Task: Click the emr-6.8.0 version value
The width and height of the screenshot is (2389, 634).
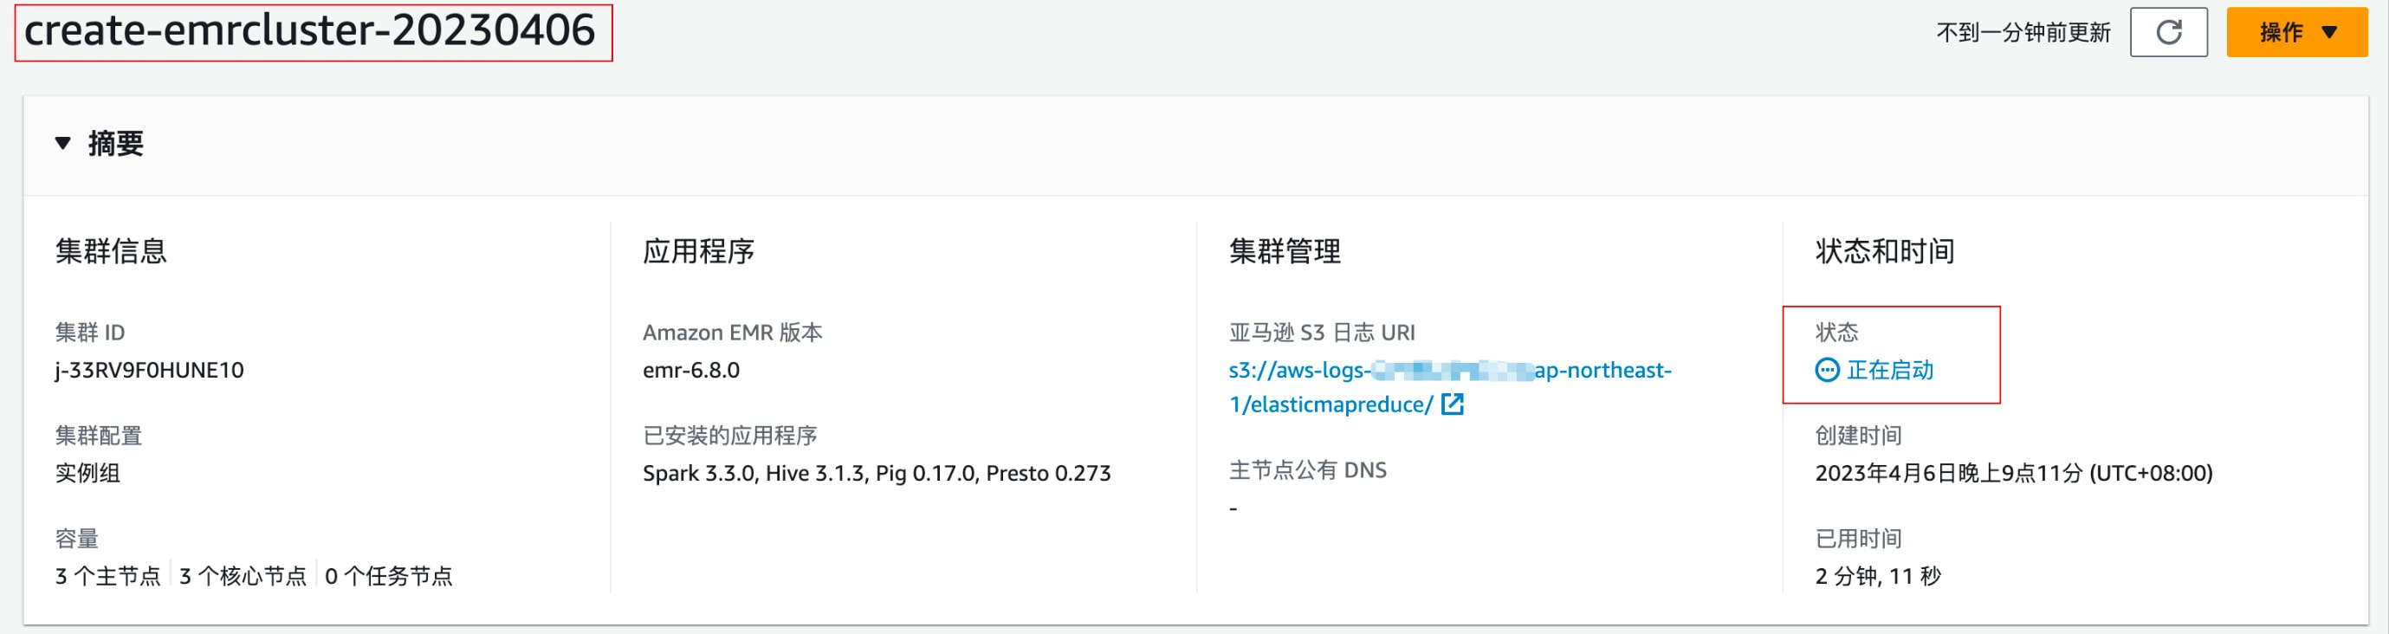Action: pyautogui.click(x=691, y=371)
